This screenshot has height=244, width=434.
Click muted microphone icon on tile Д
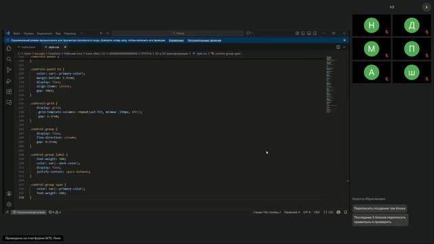click(x=427, y=32)
